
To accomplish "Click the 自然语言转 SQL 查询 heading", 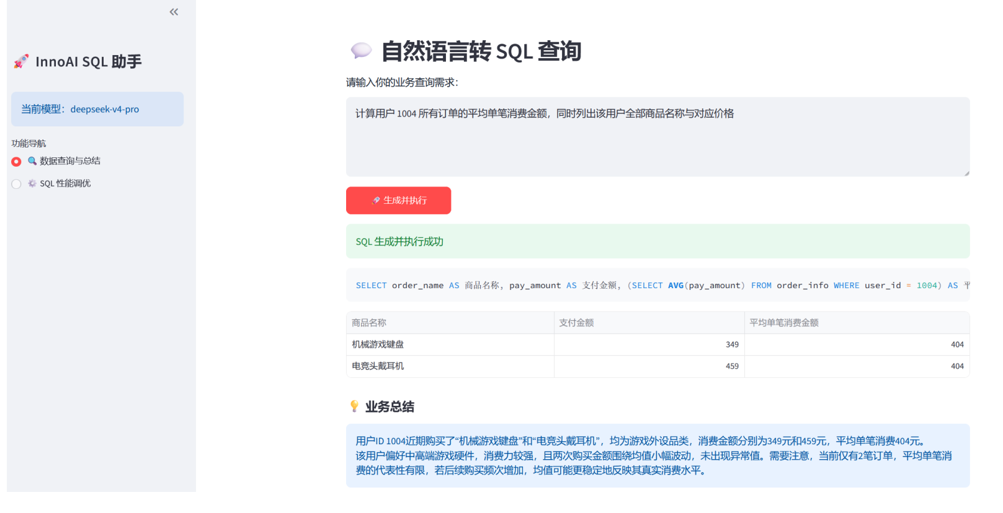I will tap(481, 51).
